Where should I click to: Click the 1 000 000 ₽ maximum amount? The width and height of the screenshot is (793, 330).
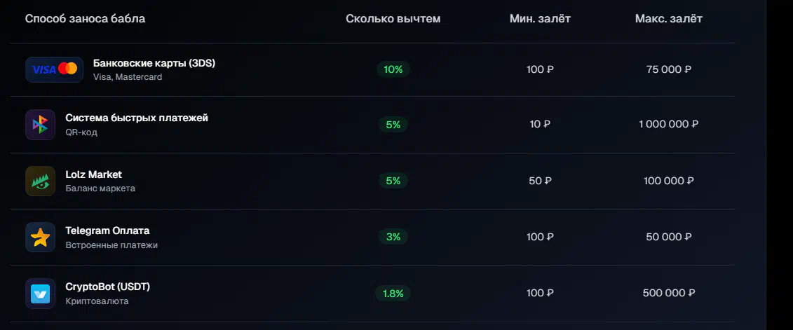(669, 124)
